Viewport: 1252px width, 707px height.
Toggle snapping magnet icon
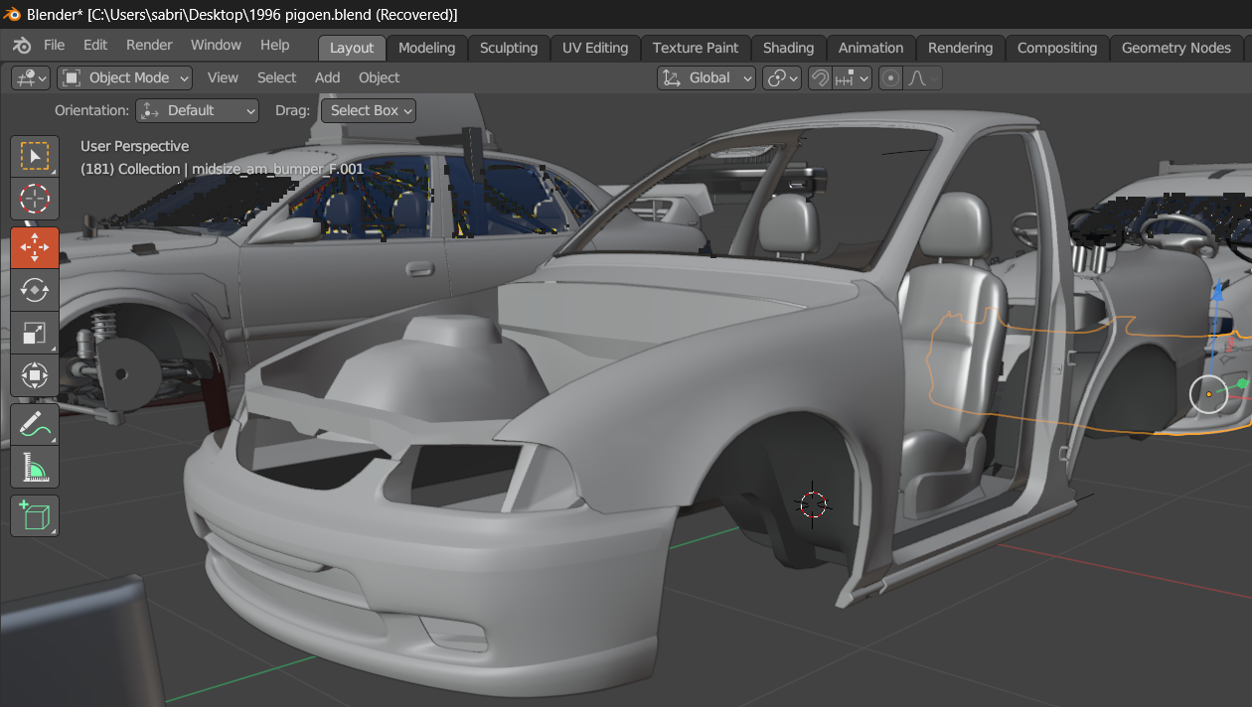pos(820,78)
